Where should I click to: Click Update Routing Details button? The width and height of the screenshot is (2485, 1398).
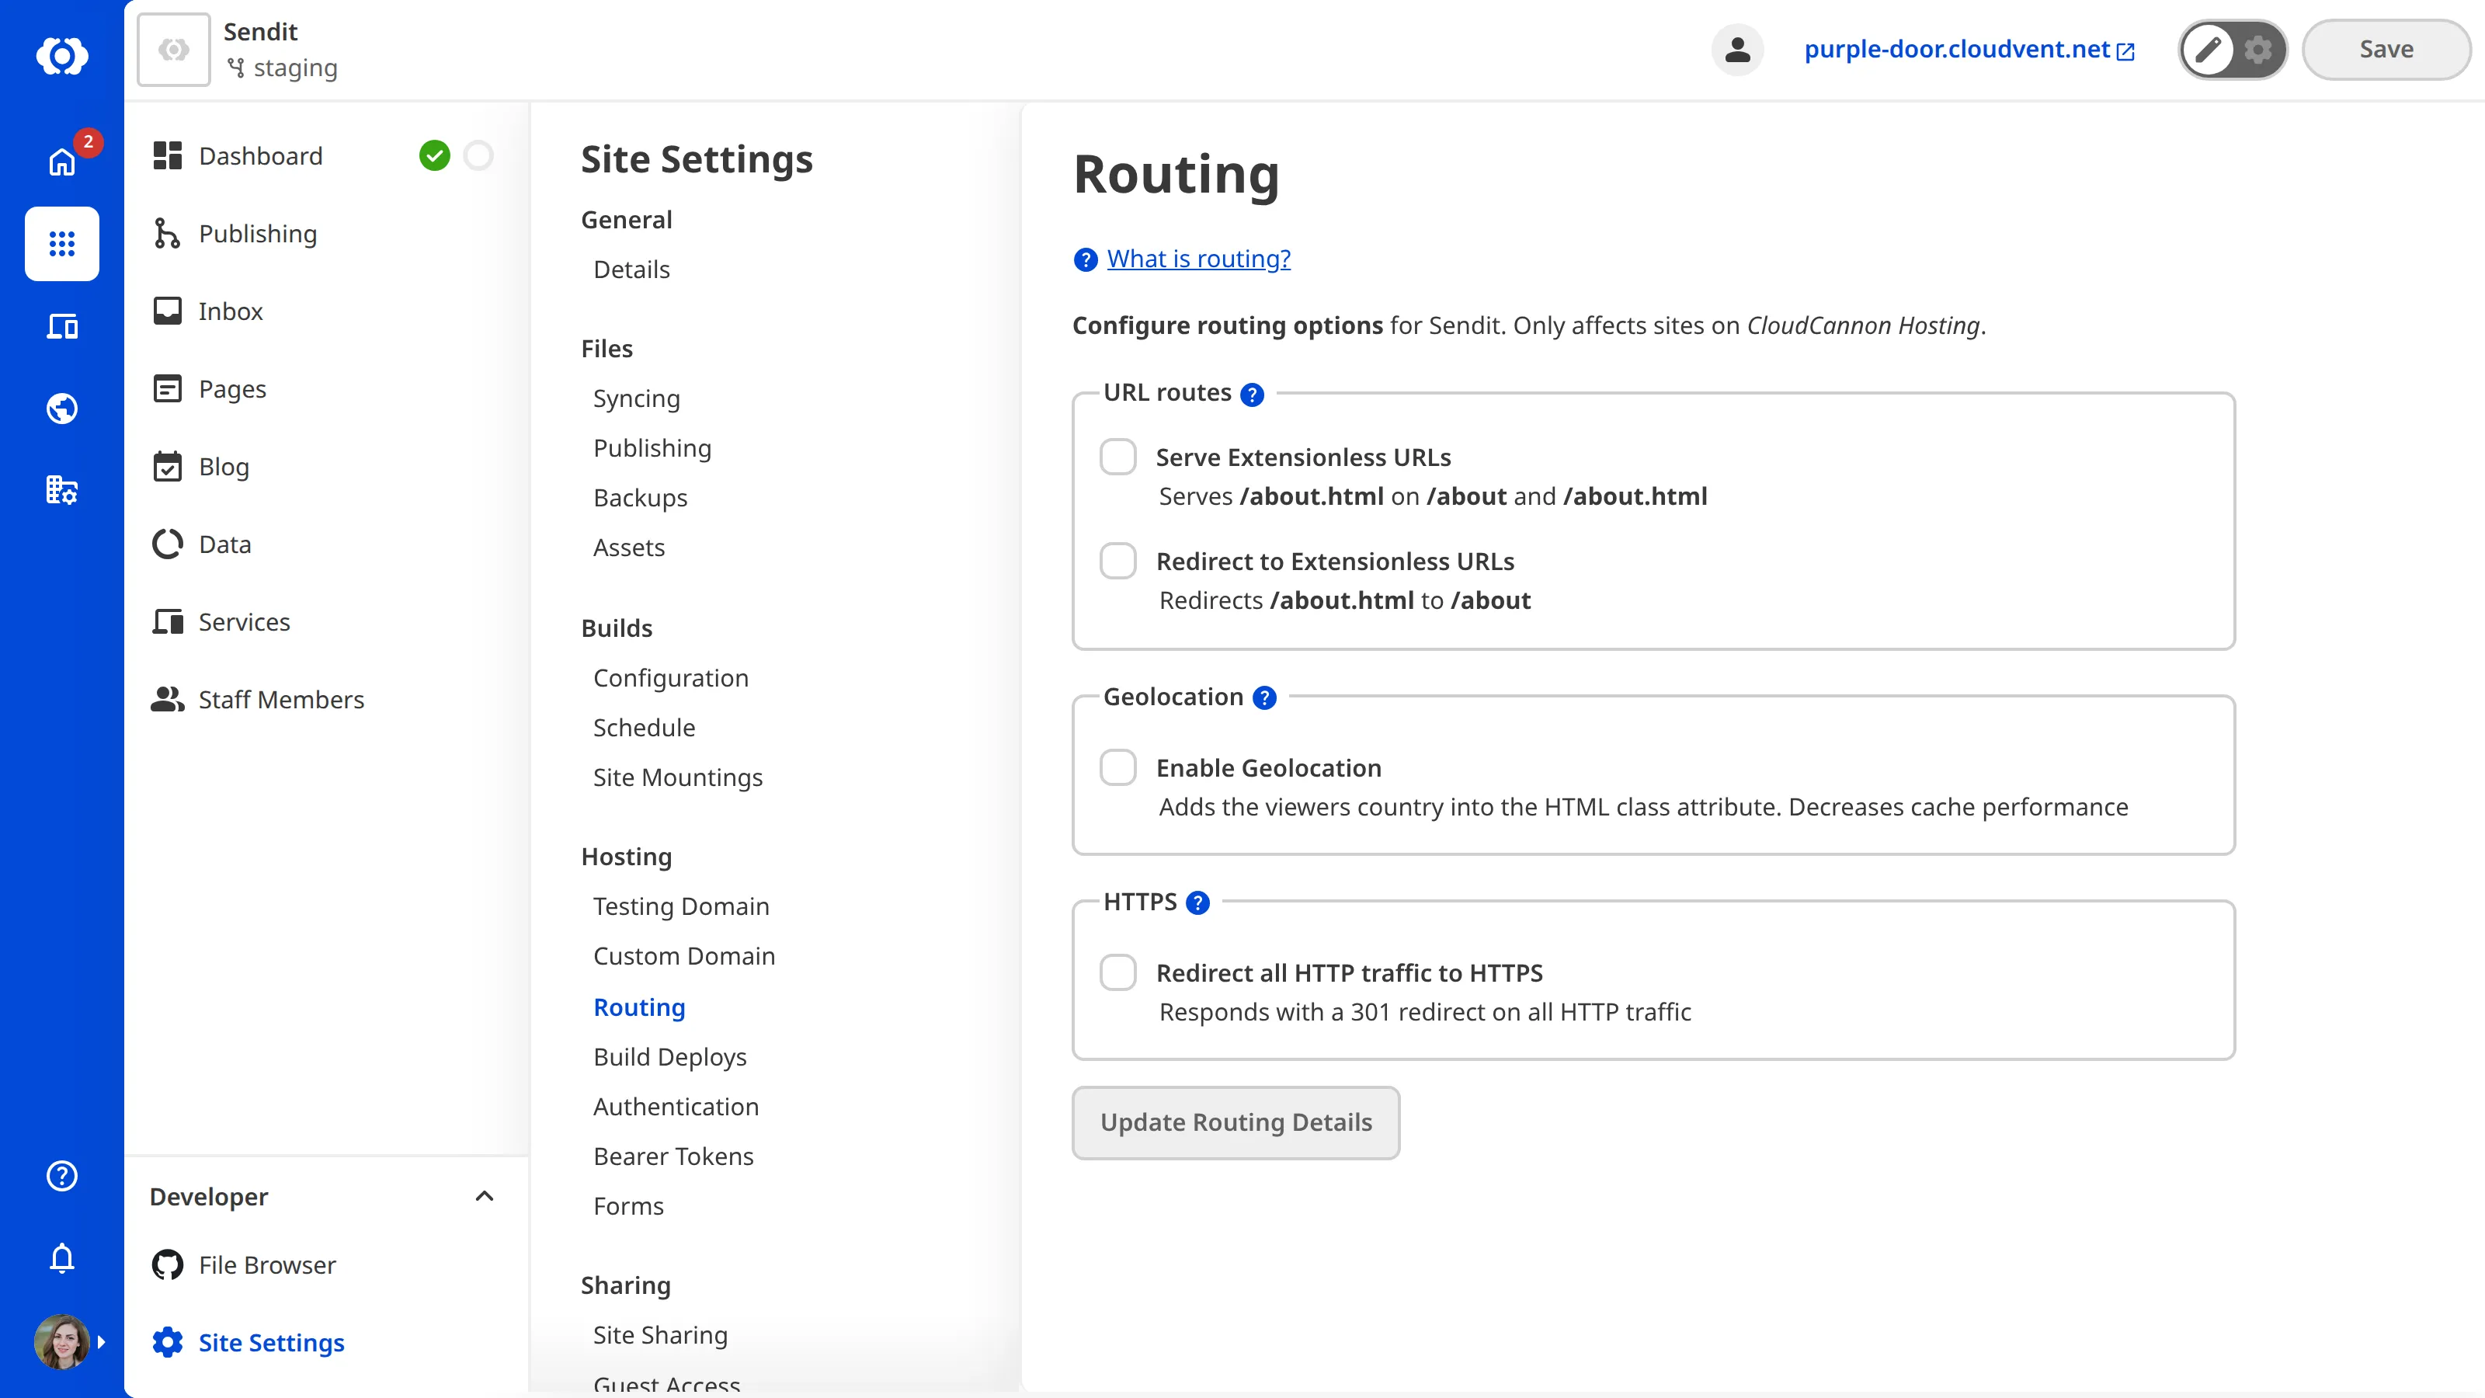pos(1236,1123)
